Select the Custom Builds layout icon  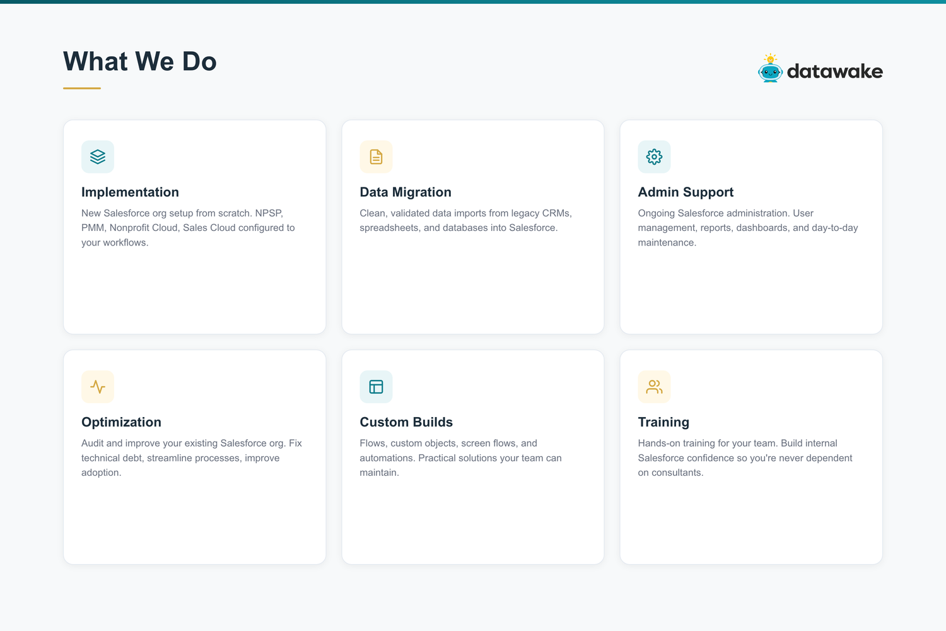click(x=376, y=387)
